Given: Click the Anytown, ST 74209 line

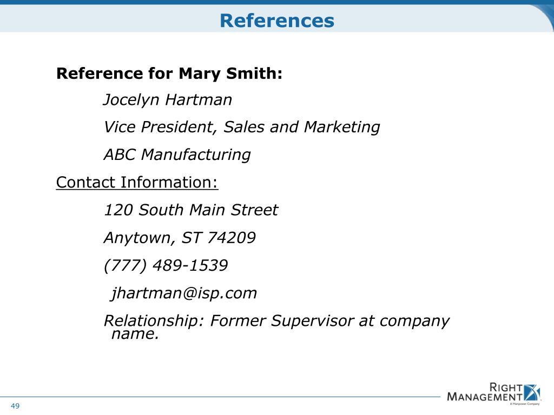Looking at the screenshot, I should tap(180, 238).
